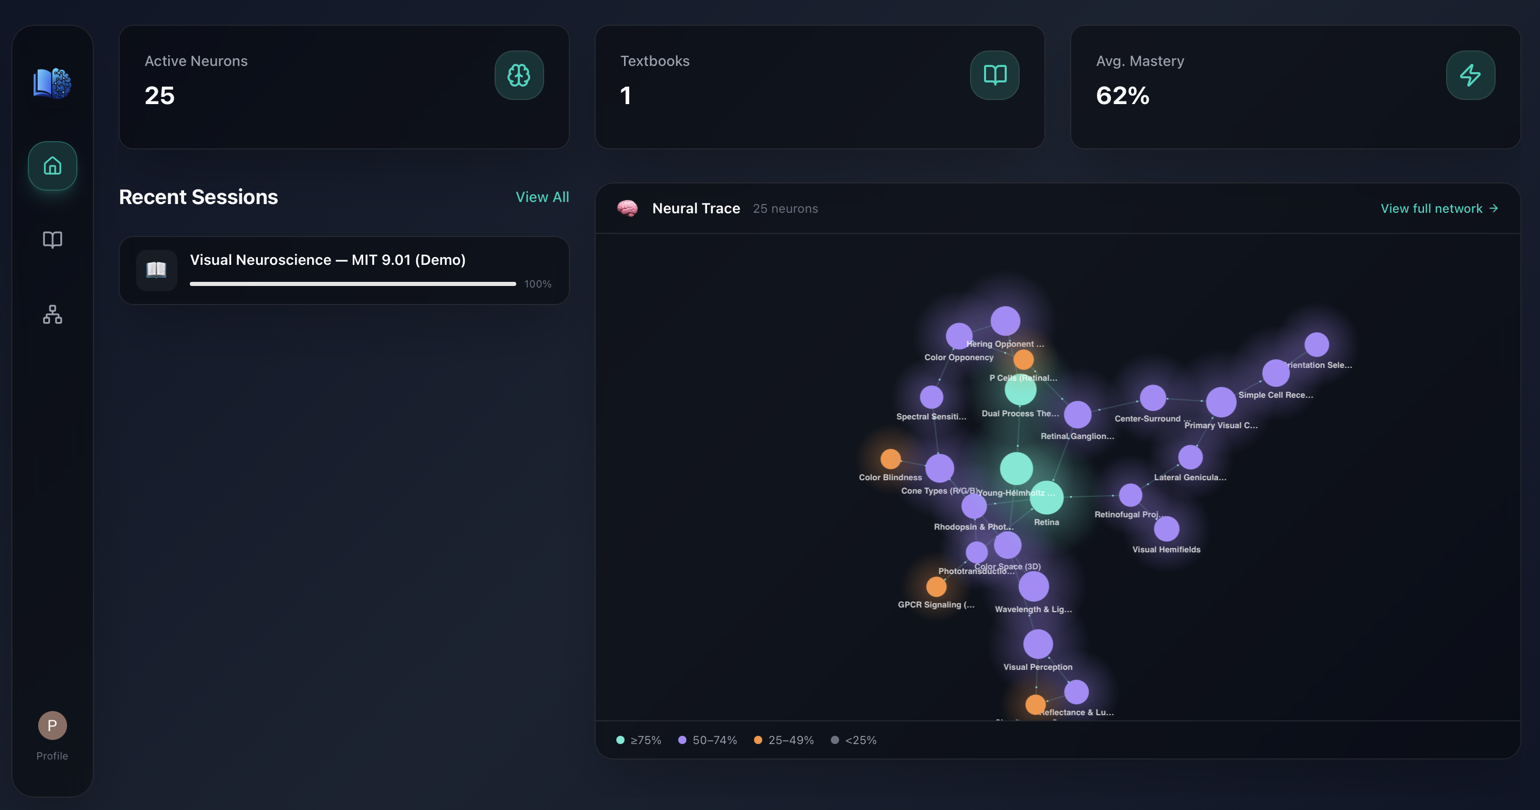Viewport: 1540px width, 810px height.
Task: Open the textbooks book icon in sidebar
Action: pos(53,240)
